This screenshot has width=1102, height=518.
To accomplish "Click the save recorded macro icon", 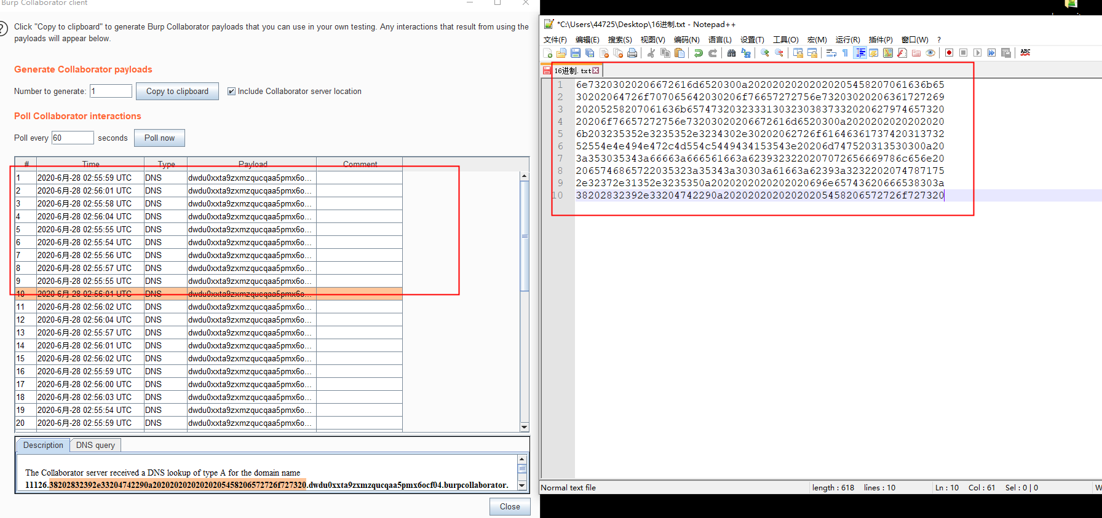I will [1006, 53].
